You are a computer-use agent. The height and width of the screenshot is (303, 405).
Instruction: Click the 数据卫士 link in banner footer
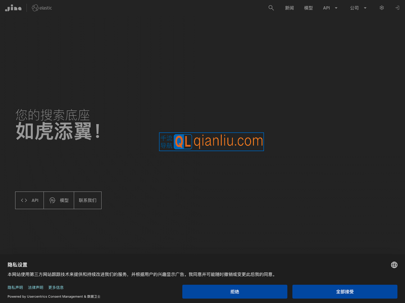pyautogui.click(x=94, y=297)
